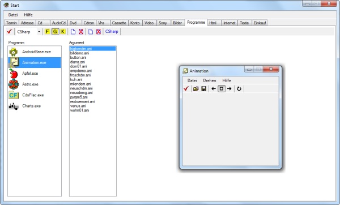Click the yellow G button

click(55, 32)
